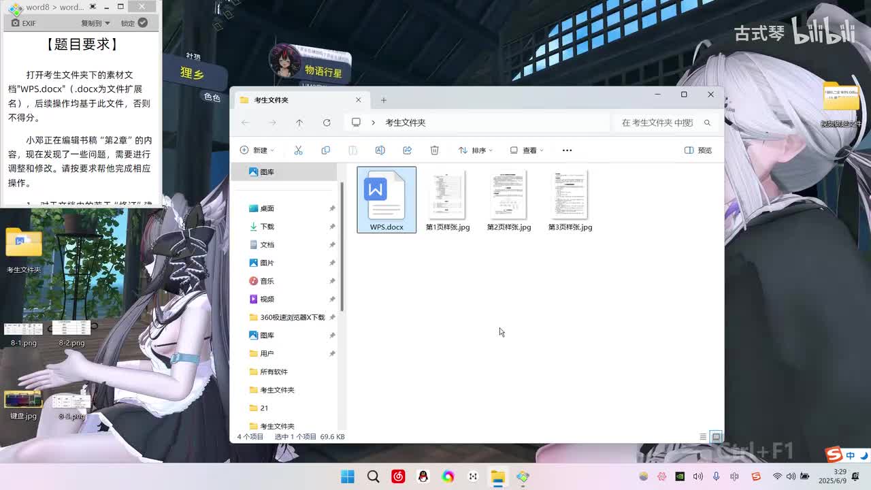
Task: Click EXIF button in image viewer
Action: (x=24, y=23)
